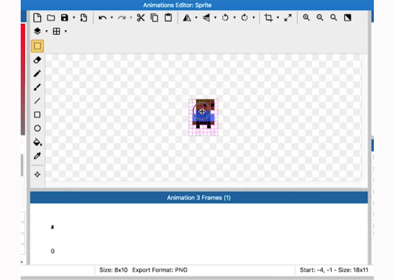The width and height of the screenshot is (394, 280).
Task: Open the Crop options dropdown arrow
Action: (x=278, y=18)
